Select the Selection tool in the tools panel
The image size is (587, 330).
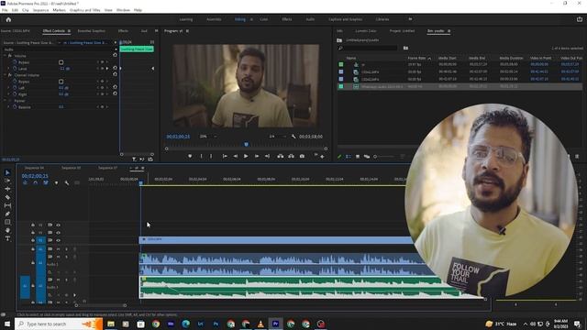7,172
